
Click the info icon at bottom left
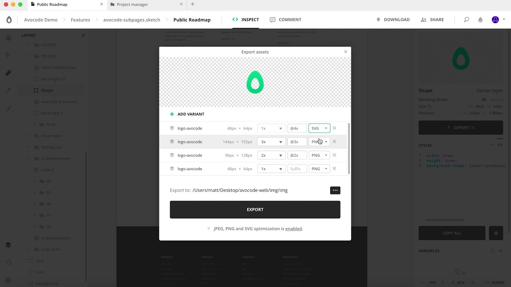pyautogui.click(x=8, y=280)
